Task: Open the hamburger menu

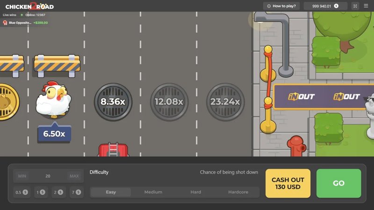Action: [366, 6]
